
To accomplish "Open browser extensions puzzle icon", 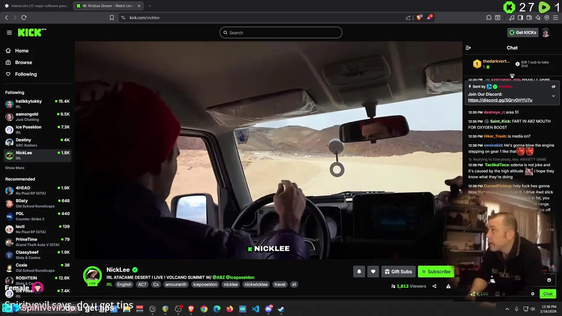I will [489, 18].
